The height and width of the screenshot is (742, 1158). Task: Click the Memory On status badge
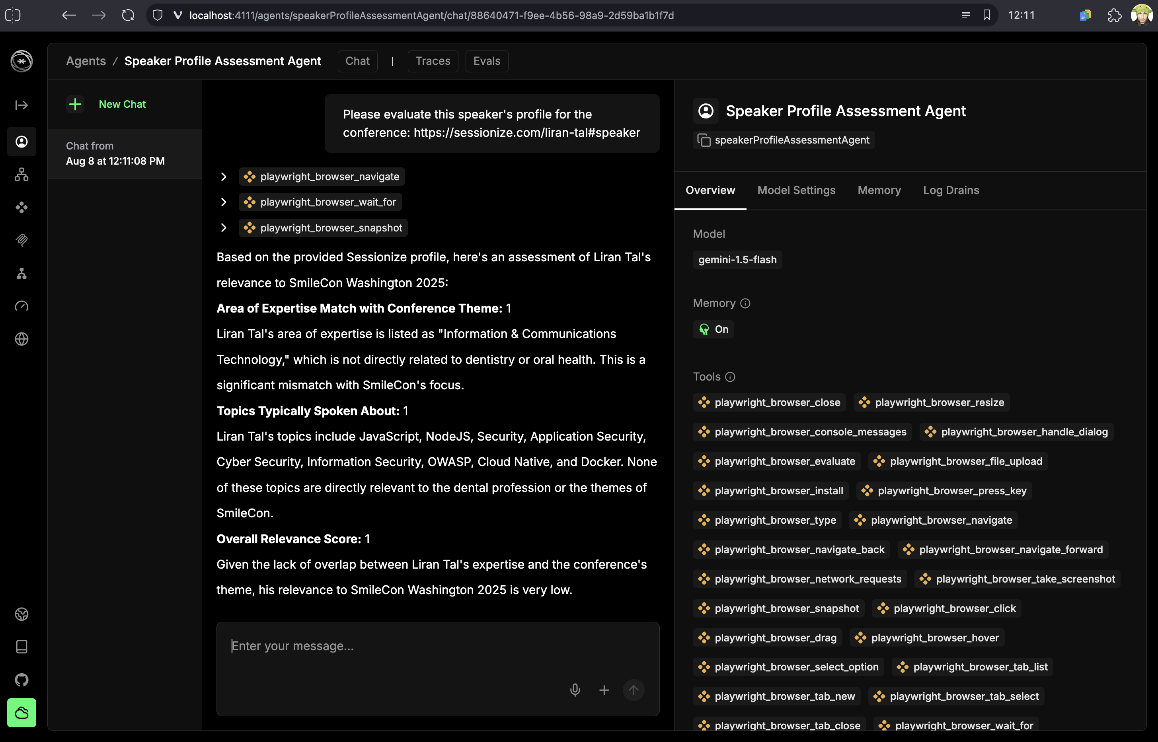click(714, 329)
